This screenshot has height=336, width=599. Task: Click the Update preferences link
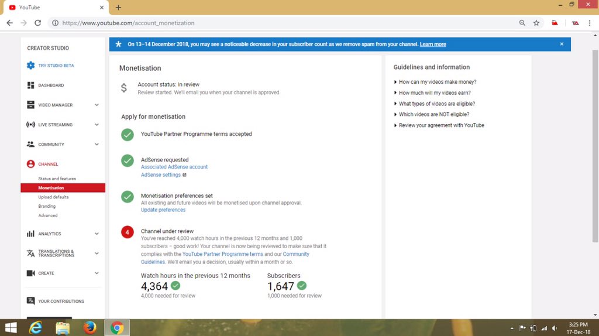coord(163,210)
